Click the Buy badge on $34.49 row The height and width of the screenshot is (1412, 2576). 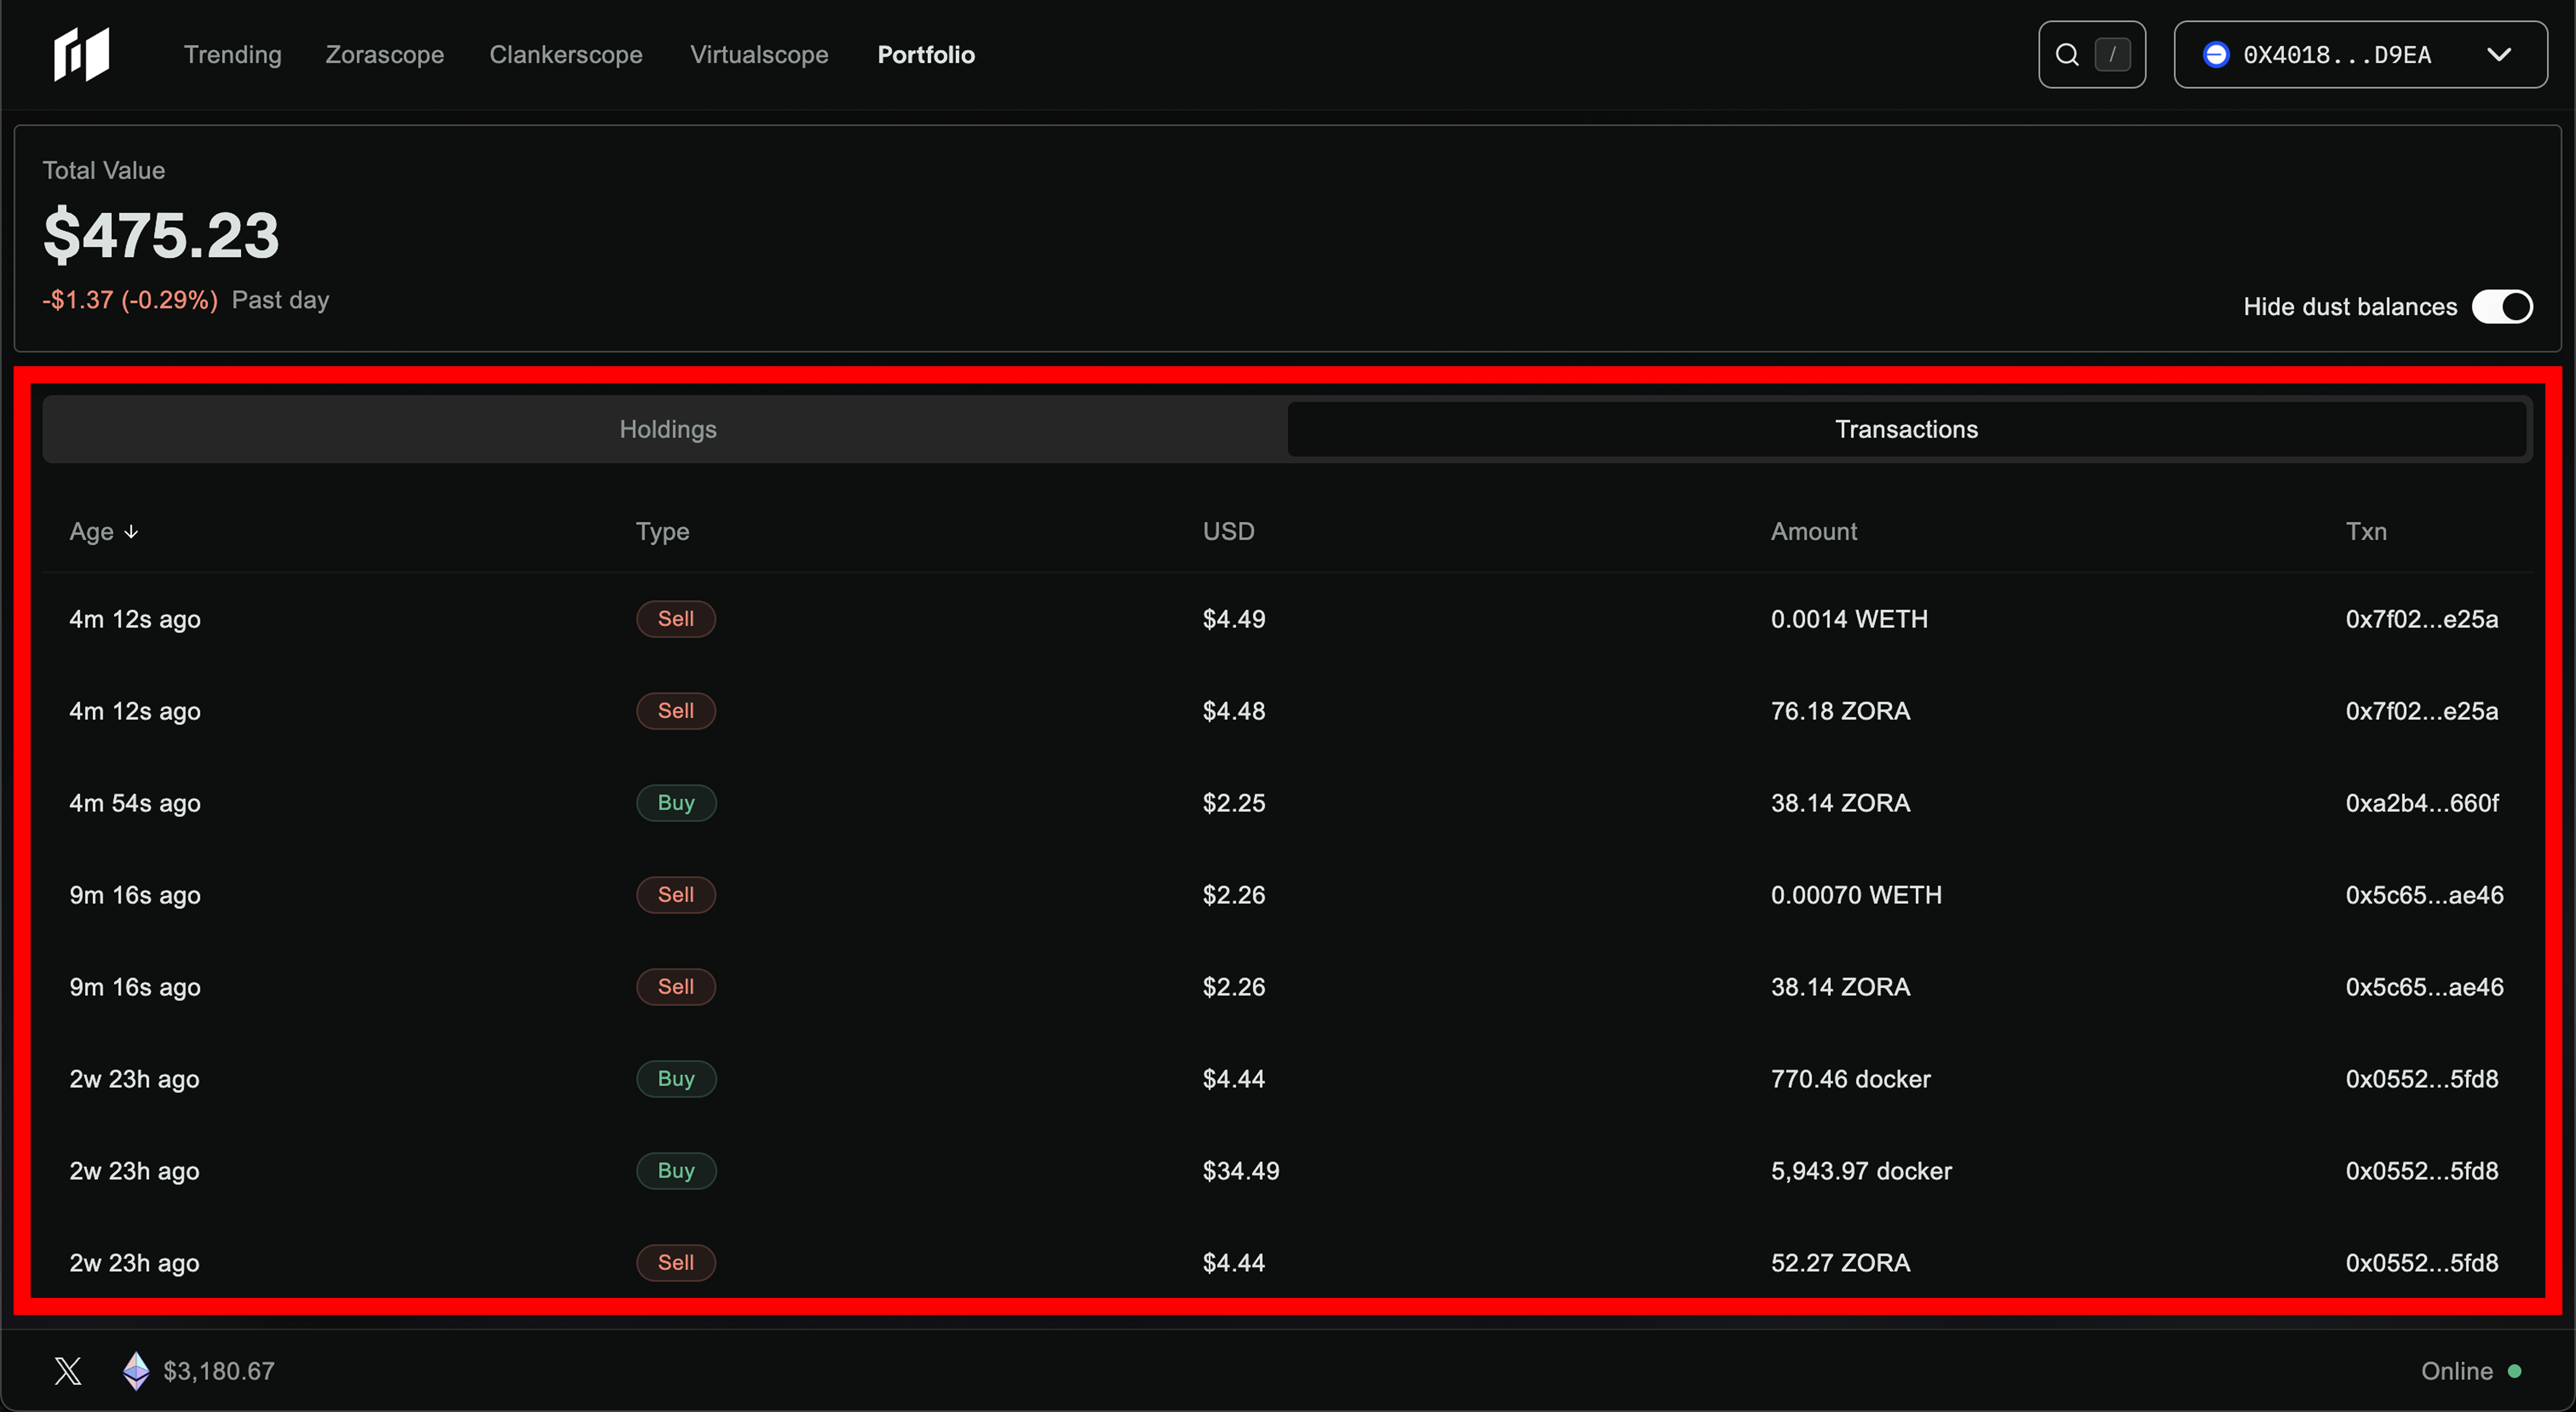(676, 1171)
